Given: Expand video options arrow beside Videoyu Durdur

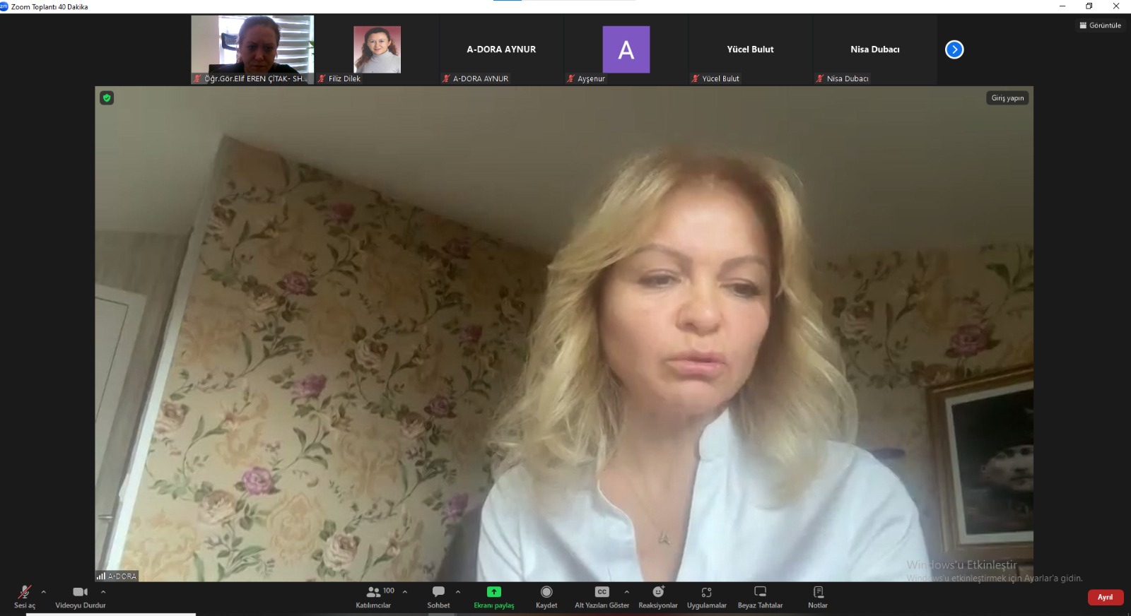Looking at the screenshot, I should tap(103, 592).
